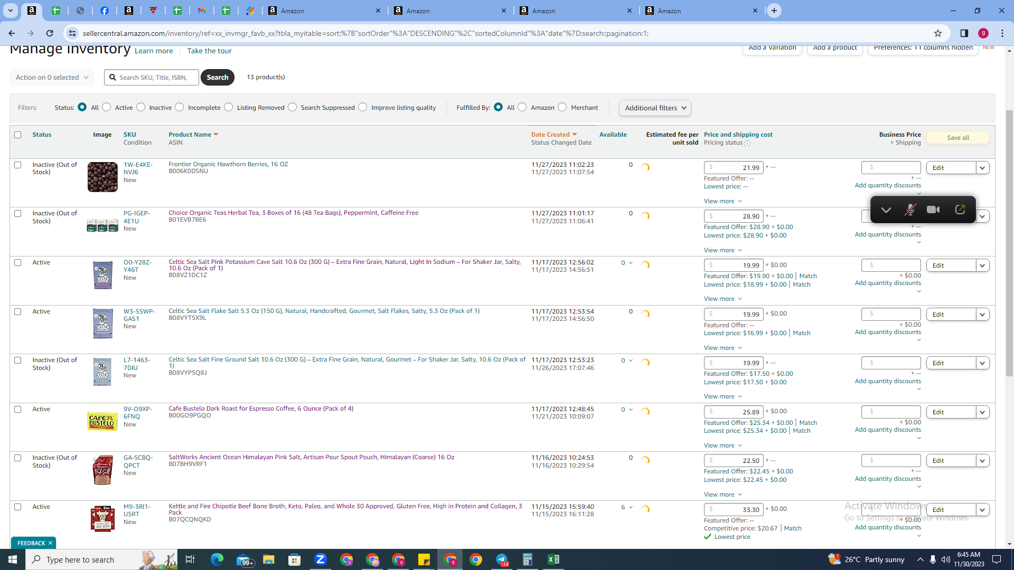1014x570 pixels.
Task: Click the site information icon in address bar
Action: click(72, 33)
